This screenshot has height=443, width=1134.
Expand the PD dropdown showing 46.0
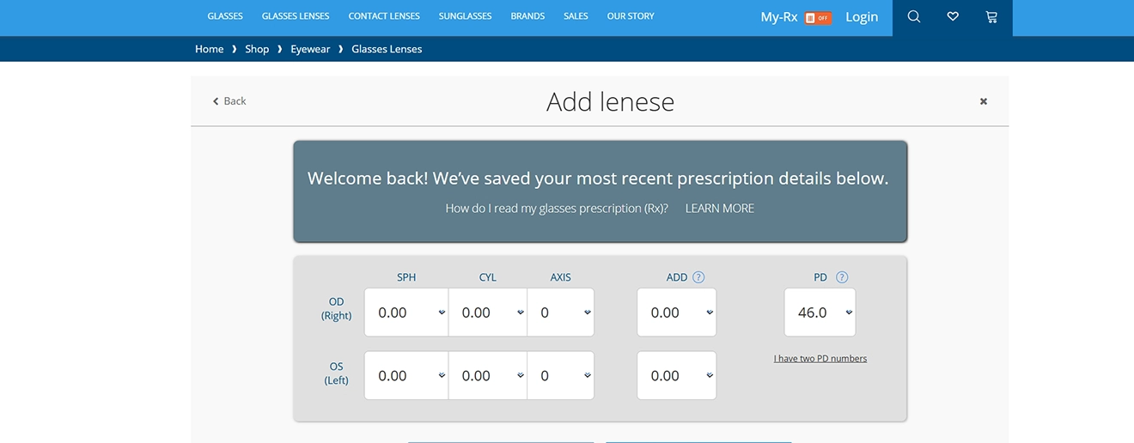point(820,313)
